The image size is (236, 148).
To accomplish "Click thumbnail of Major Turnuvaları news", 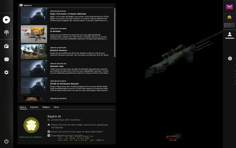I will point(34,16).
